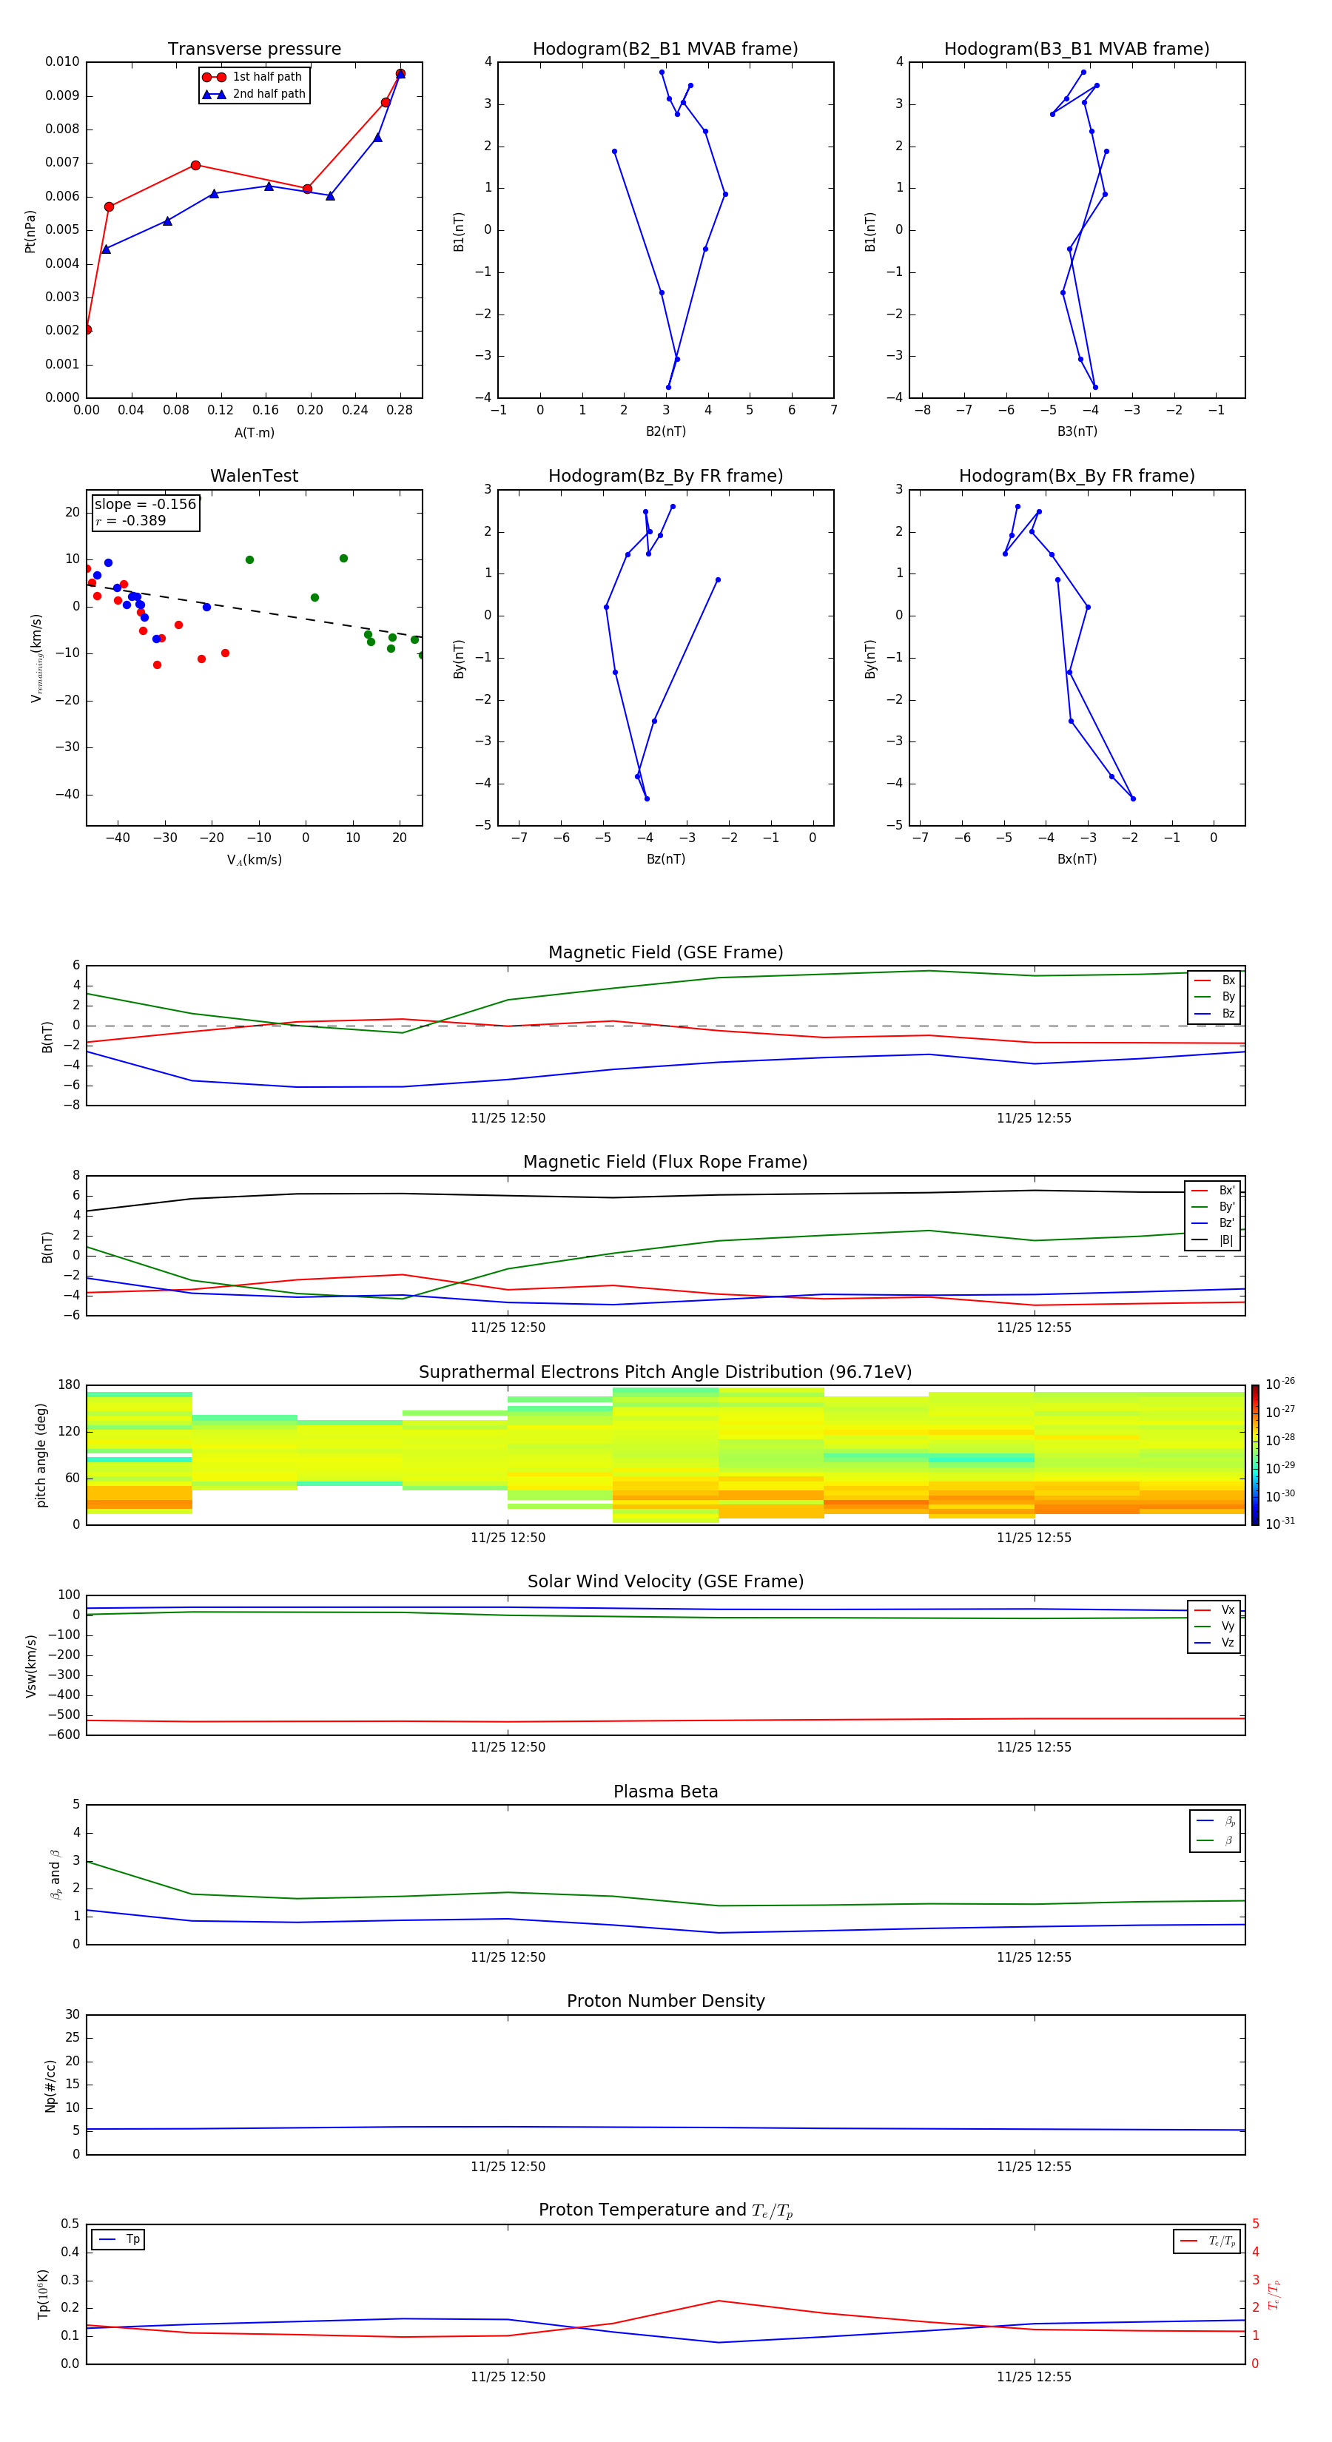The image size is (1332, 2442).
Task: Click the |B| legend entry
Action: [1214, 1240]
